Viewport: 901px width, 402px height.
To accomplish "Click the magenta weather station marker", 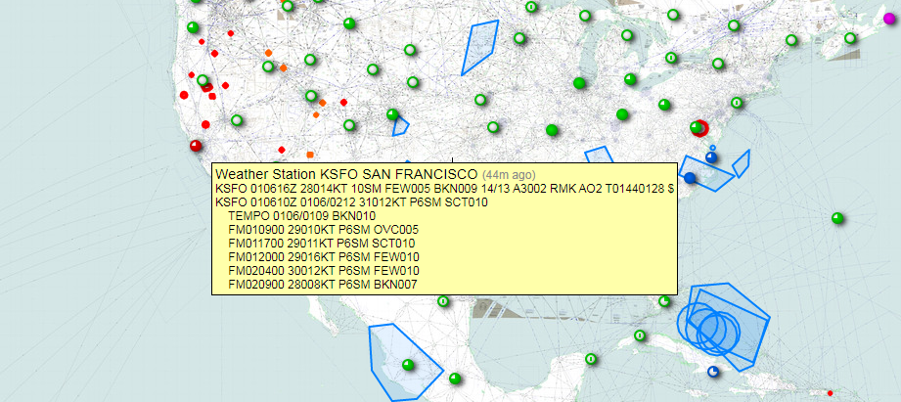I will pos(889,19).
